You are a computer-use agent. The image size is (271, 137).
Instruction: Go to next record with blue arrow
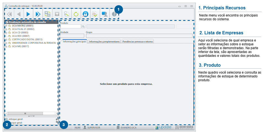[28, 14]
